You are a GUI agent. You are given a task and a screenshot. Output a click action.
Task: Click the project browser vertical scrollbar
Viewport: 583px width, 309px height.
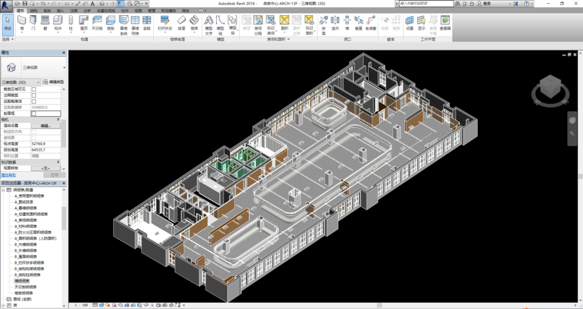click(x=64, y=218)
